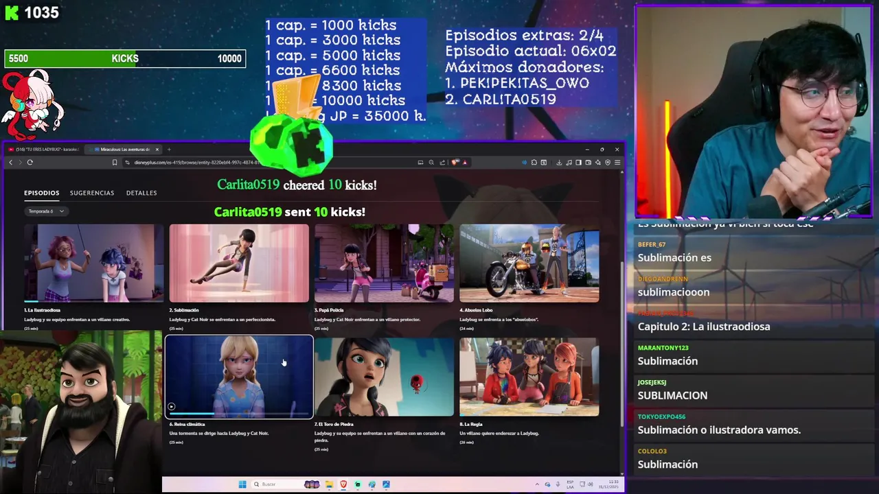879x494 pixels.
Task: Open the Windows Start button
Action: [242, 484]
